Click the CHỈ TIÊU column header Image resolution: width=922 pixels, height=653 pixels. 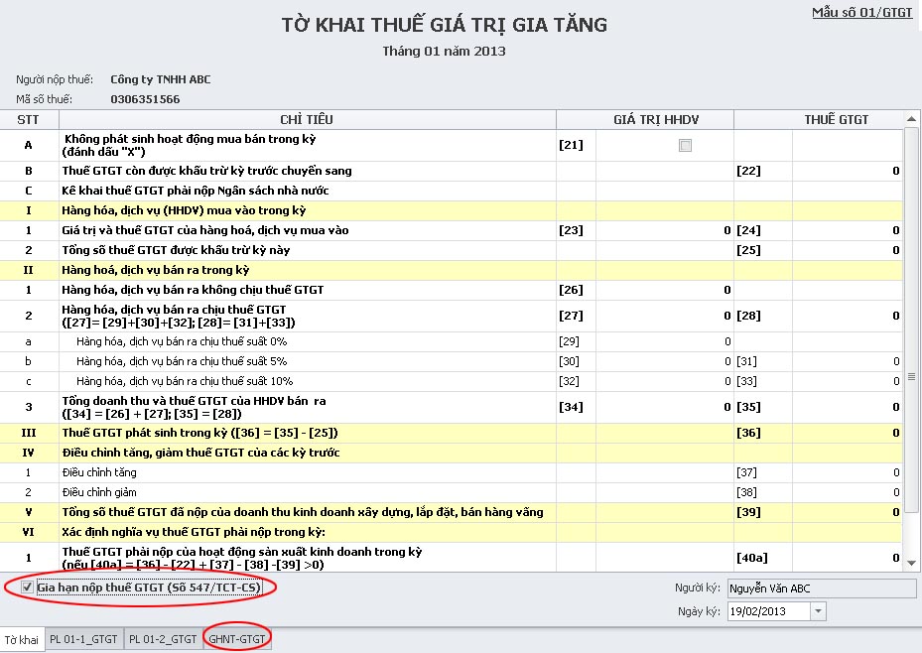click(x=307, y=120)
